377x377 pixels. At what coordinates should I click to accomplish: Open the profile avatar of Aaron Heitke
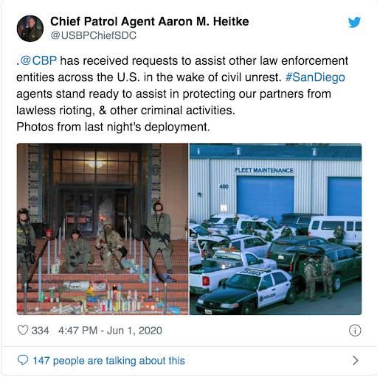pyautogui.click(x=30, y=29)
